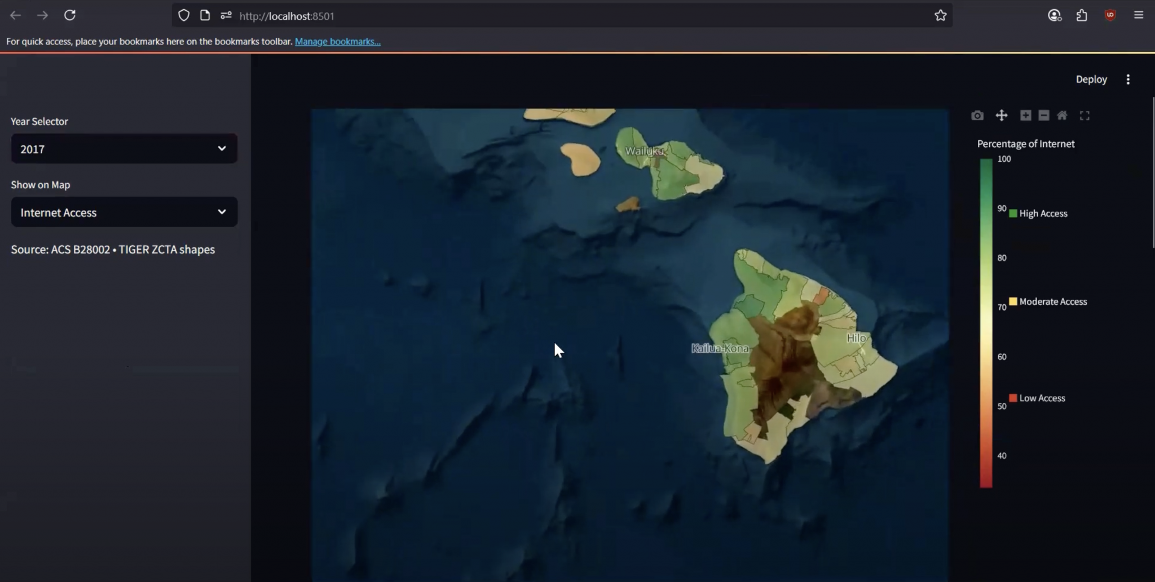Image resolution: width=1155 pixels, height=582 pixels.
Task: Download the map as PNG using camera icon
Action: click(x=977, y=115)
